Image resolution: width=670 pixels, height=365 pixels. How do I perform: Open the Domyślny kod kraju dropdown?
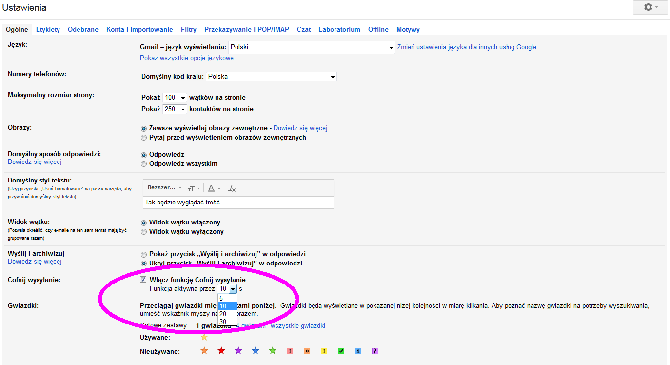point(271,77)
